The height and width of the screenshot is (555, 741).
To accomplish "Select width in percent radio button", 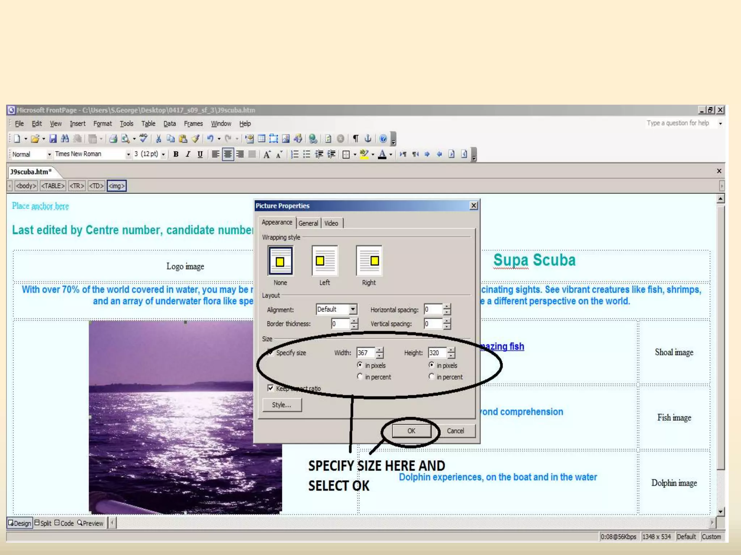I will click(360, 377).
